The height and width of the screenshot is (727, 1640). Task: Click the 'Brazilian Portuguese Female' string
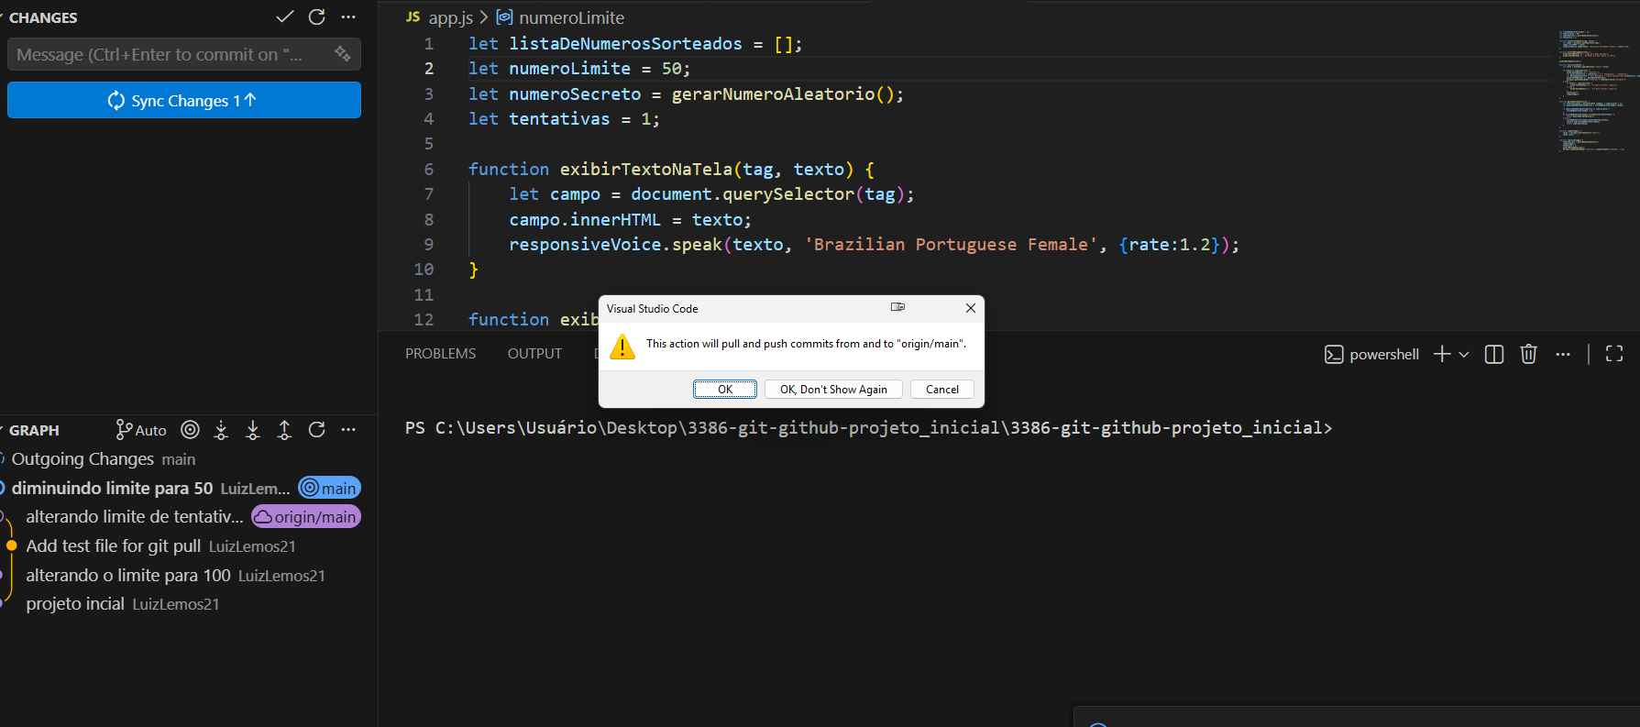pyautogui.click(x=951, y=244)
